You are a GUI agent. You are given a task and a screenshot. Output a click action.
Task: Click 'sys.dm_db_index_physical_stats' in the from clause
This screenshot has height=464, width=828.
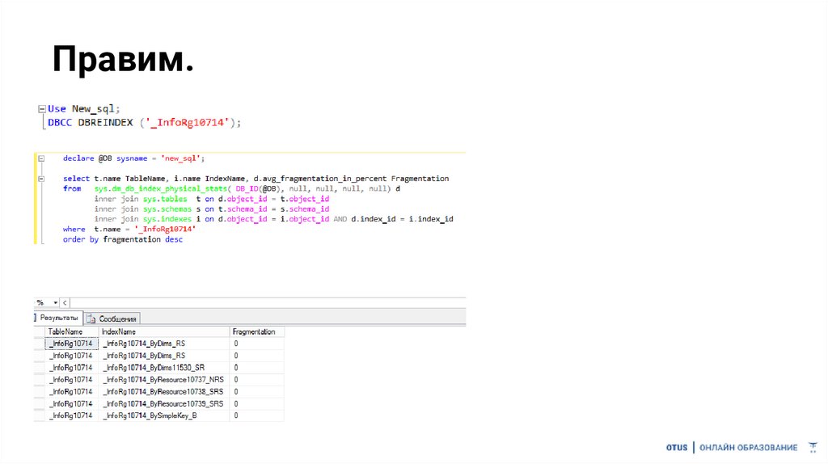161,189
